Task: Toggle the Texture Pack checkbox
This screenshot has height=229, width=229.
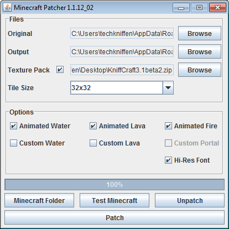Action: click(60, 70)
